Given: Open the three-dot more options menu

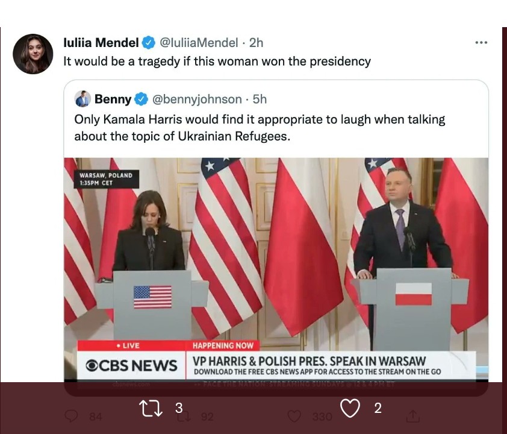Looking at the screenshot, I should (481, 42).
